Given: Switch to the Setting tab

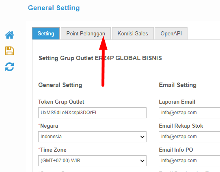Looking at the screenshot, I should pos(46,34).
